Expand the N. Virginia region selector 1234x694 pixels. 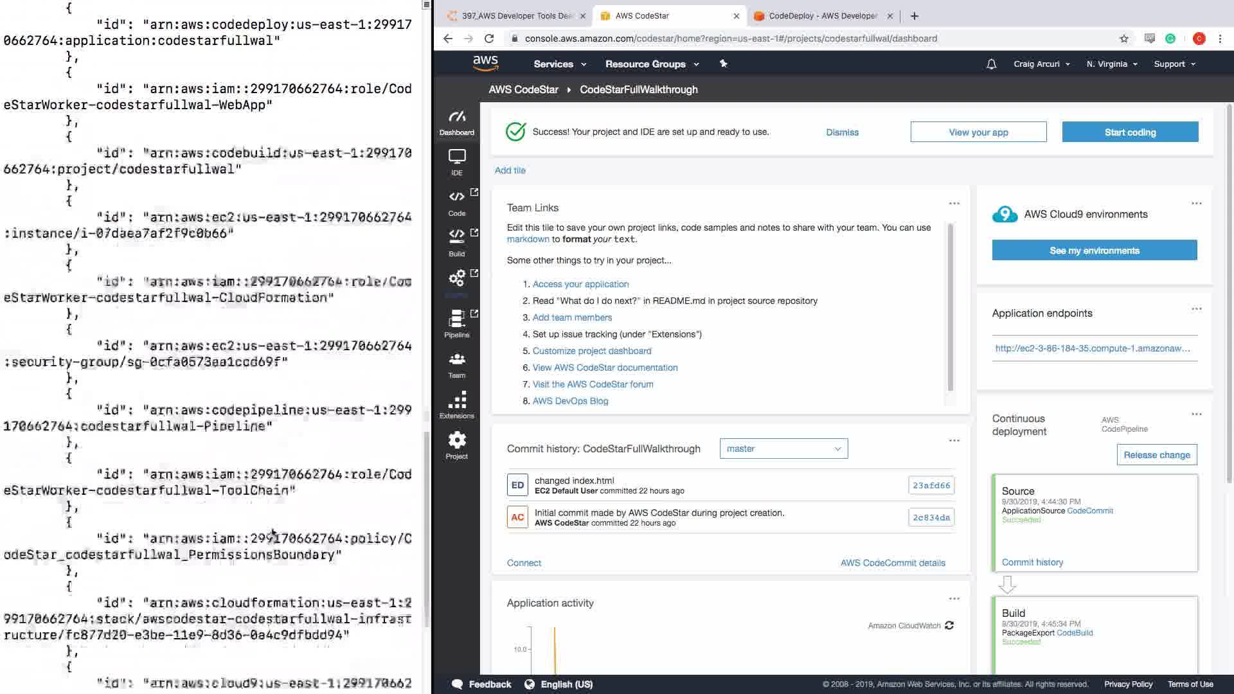[1111, 64]
